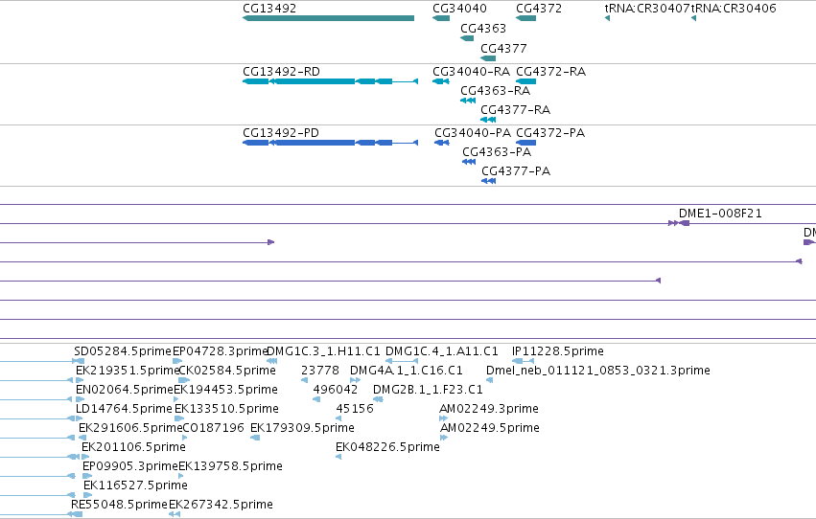The image size is (816, 519).
Task: Select the EK194453.5prime EST label
Action: coord(225,390)
